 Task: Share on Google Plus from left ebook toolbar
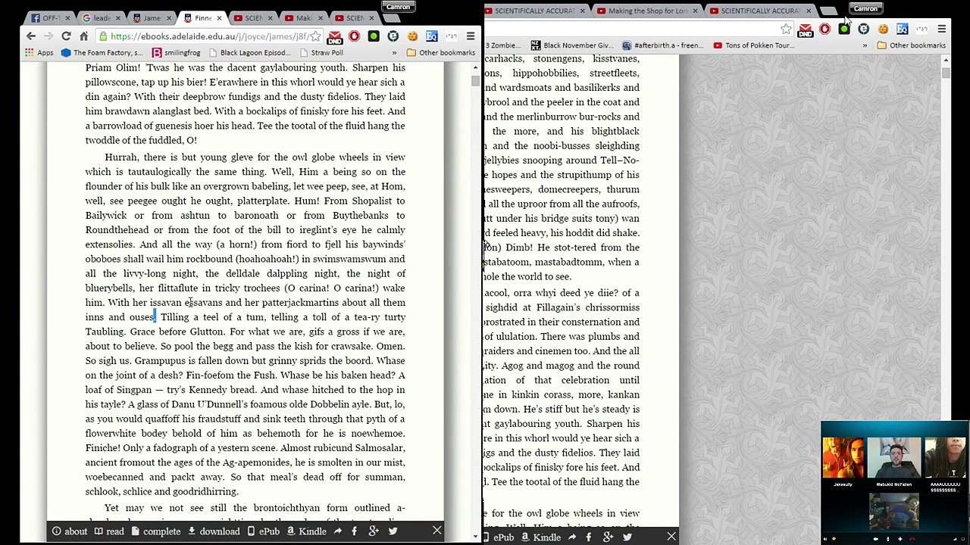click(x=374, y=531)
